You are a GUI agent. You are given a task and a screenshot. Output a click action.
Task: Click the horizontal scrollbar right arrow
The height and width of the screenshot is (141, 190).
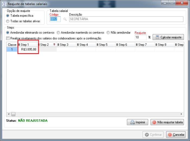click(182, 114)
